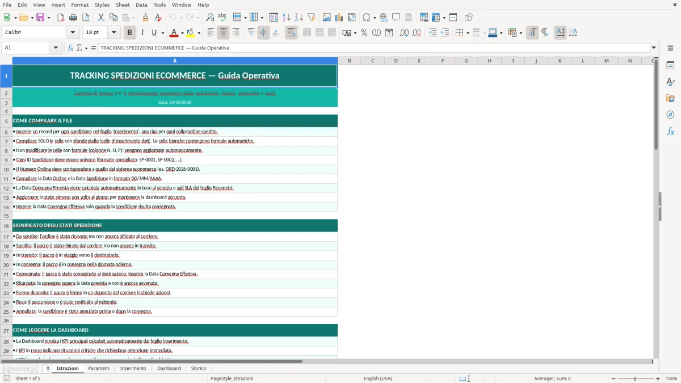Viewport: 681px width, 383px height.
Task: Click the Insert Comment icon
Action: point(396,18)
